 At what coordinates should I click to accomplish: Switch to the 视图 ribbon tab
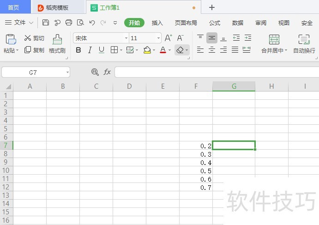coord(284,23)
